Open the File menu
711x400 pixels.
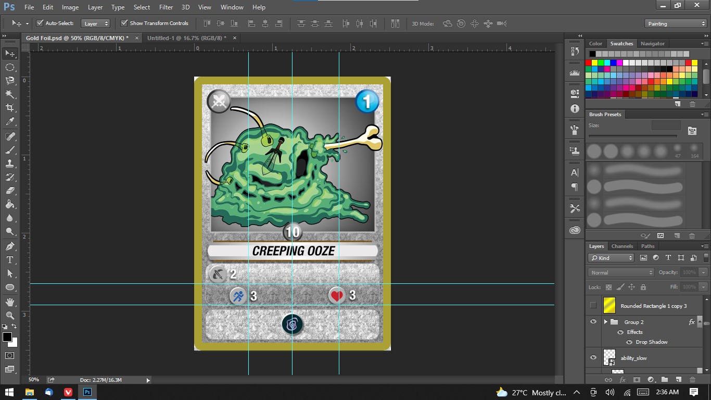tap(29, 7)
